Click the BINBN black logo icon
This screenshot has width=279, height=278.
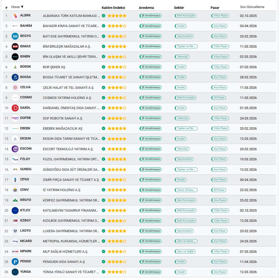pyautogui.click(x=15, y=57)
